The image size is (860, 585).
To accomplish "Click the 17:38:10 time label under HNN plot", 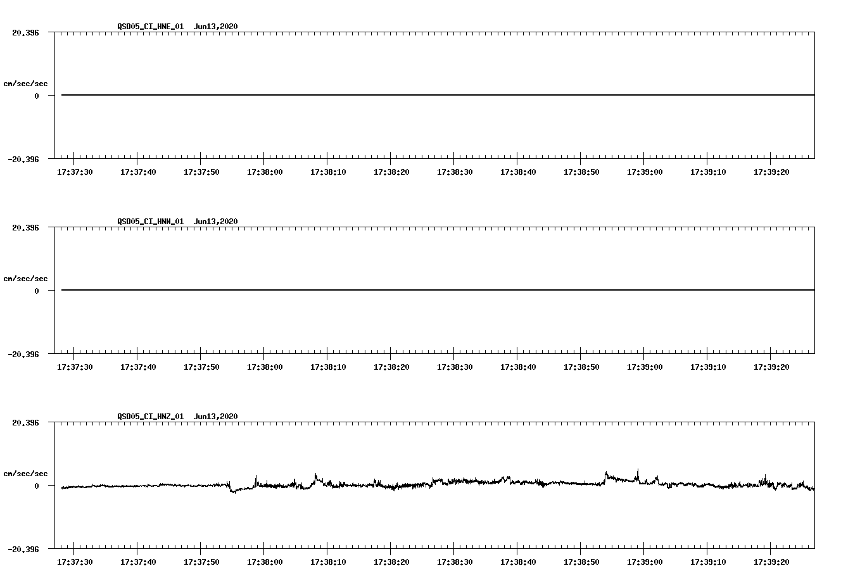I will tap(328, 367).
